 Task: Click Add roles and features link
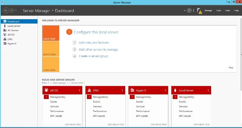pos(94,43)
